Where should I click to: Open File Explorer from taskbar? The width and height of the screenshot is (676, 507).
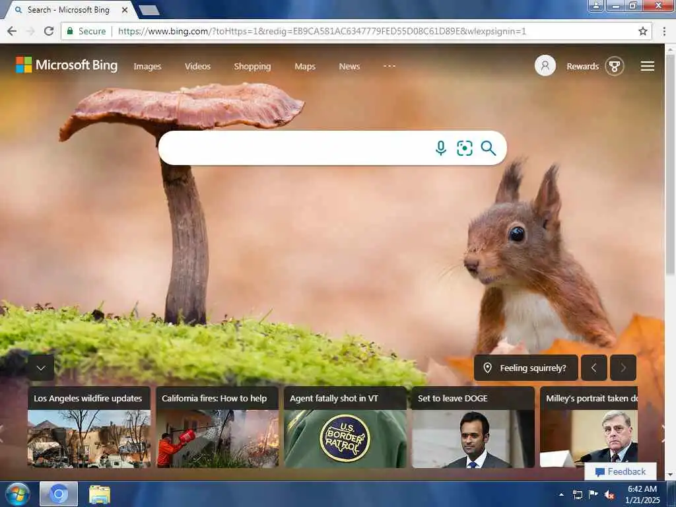100,494
